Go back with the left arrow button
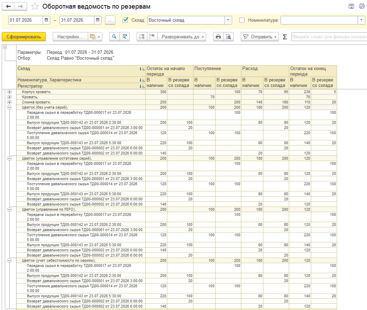The image size is (367, 310). point(8,6)
